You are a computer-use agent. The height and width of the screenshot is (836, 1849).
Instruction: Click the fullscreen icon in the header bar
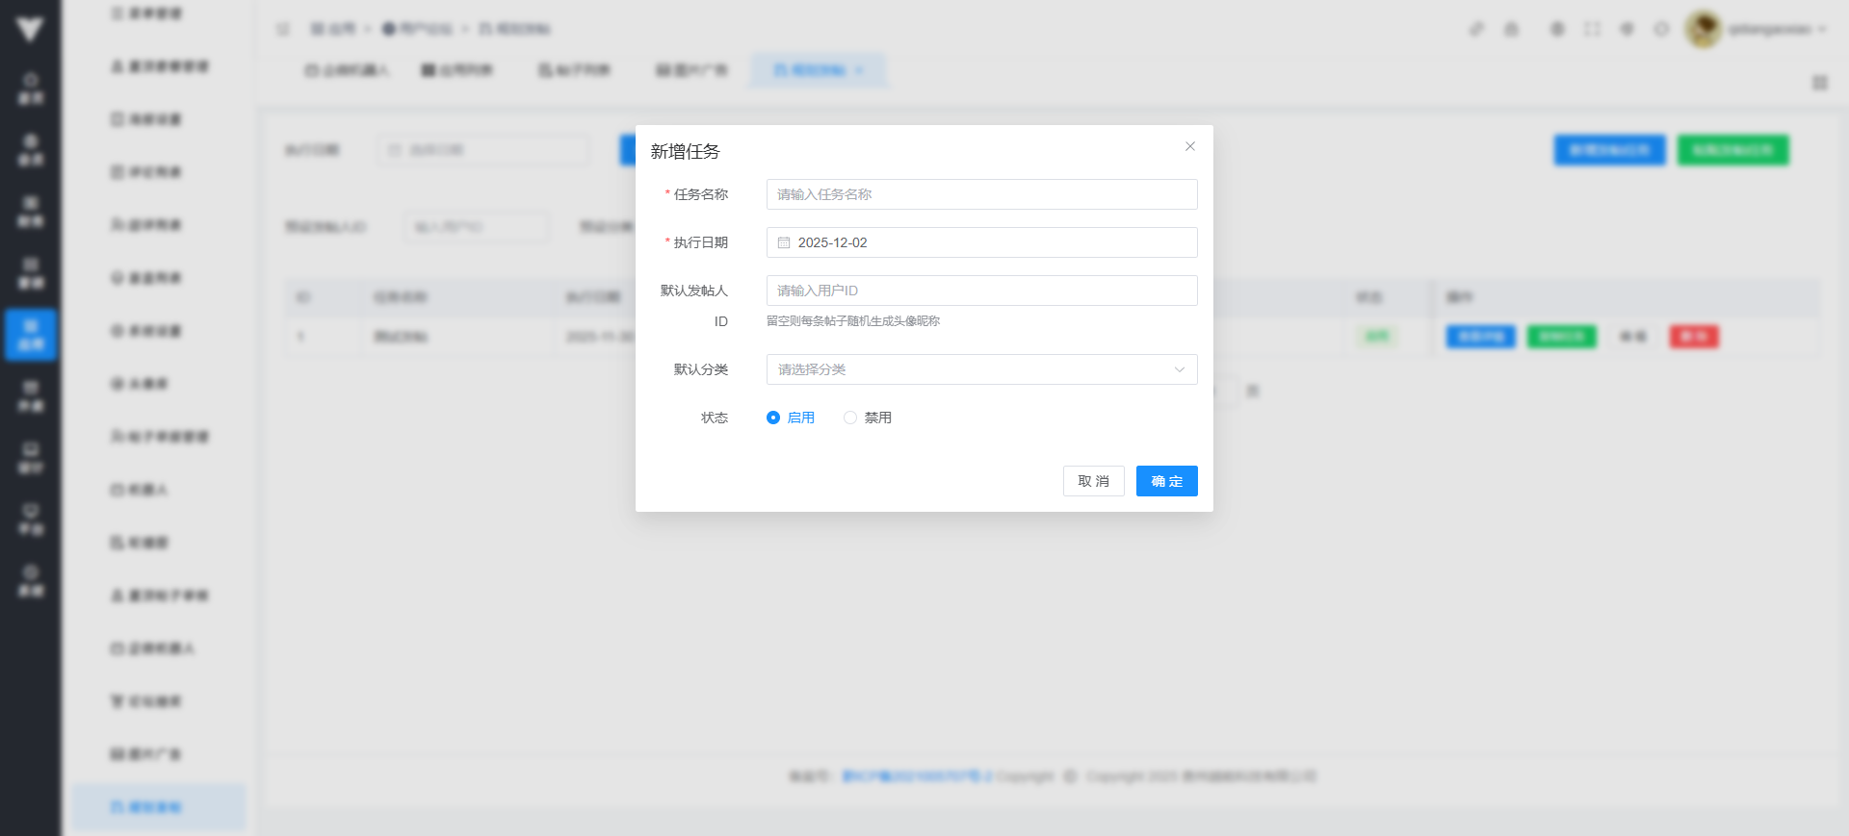1592,29
